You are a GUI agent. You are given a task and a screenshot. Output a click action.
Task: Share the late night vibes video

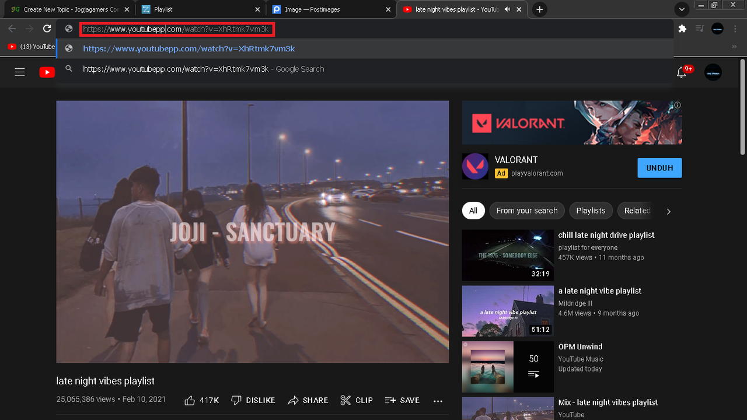pyautogui.click(x=308, y=400)
